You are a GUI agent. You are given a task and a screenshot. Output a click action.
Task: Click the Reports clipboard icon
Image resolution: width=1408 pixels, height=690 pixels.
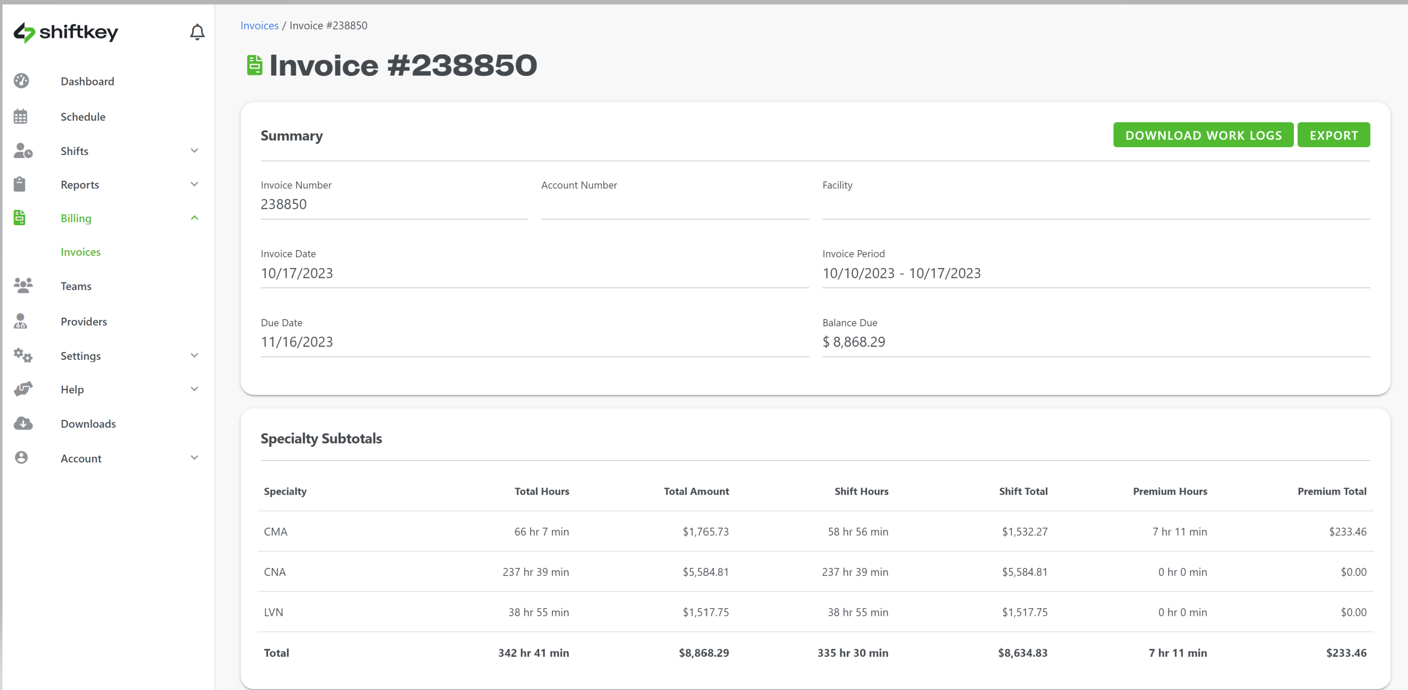(x=20, y=184)
